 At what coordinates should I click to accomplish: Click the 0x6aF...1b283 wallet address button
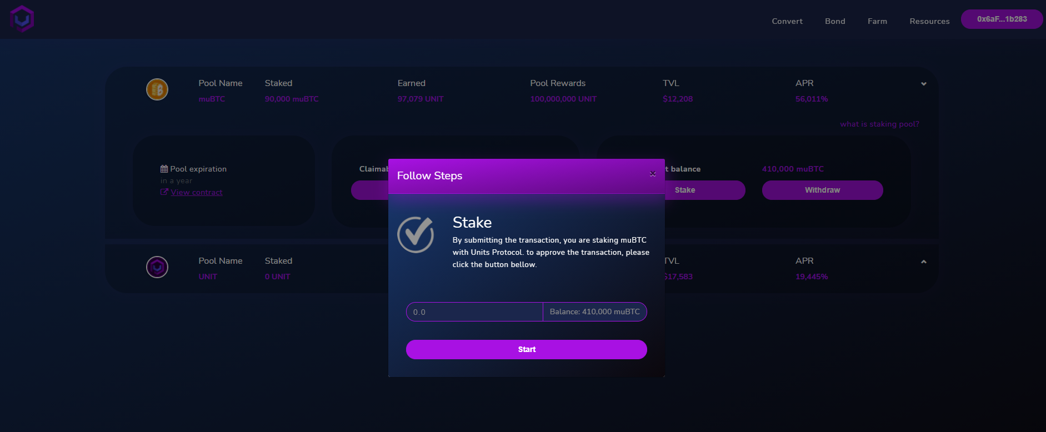coord(1002,19)
